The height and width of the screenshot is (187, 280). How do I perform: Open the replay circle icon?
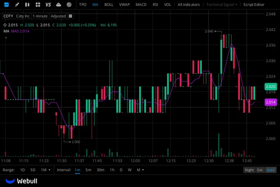tap(69, 5)
